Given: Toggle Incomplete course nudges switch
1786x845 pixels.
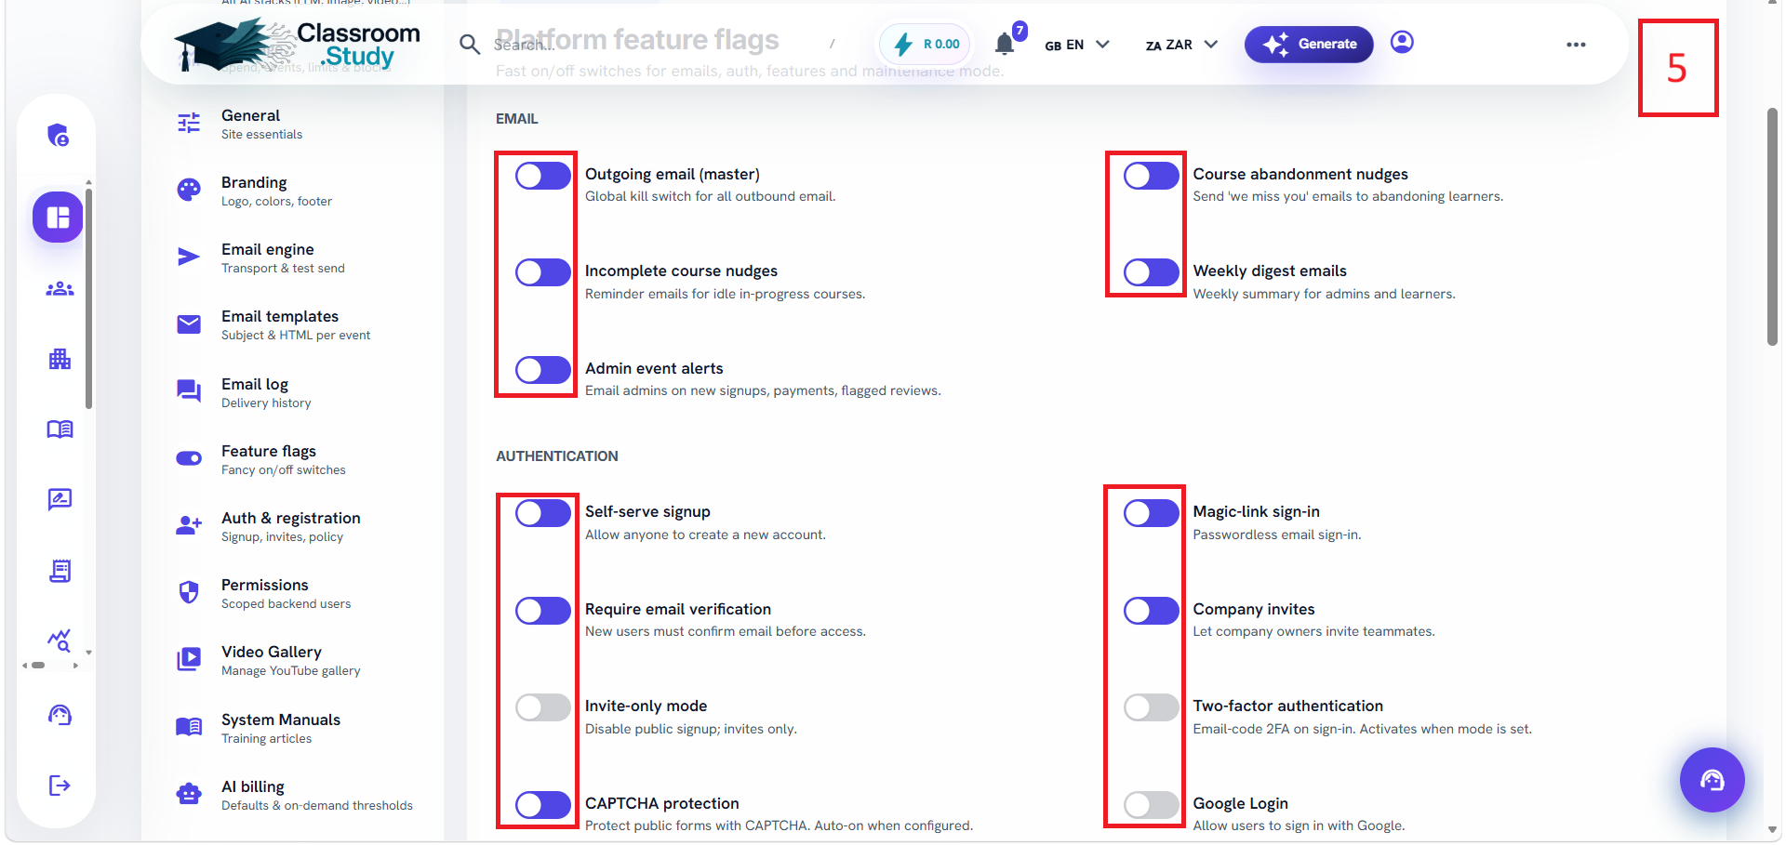Looking at the screenshot, I should (x=543, y=272).
